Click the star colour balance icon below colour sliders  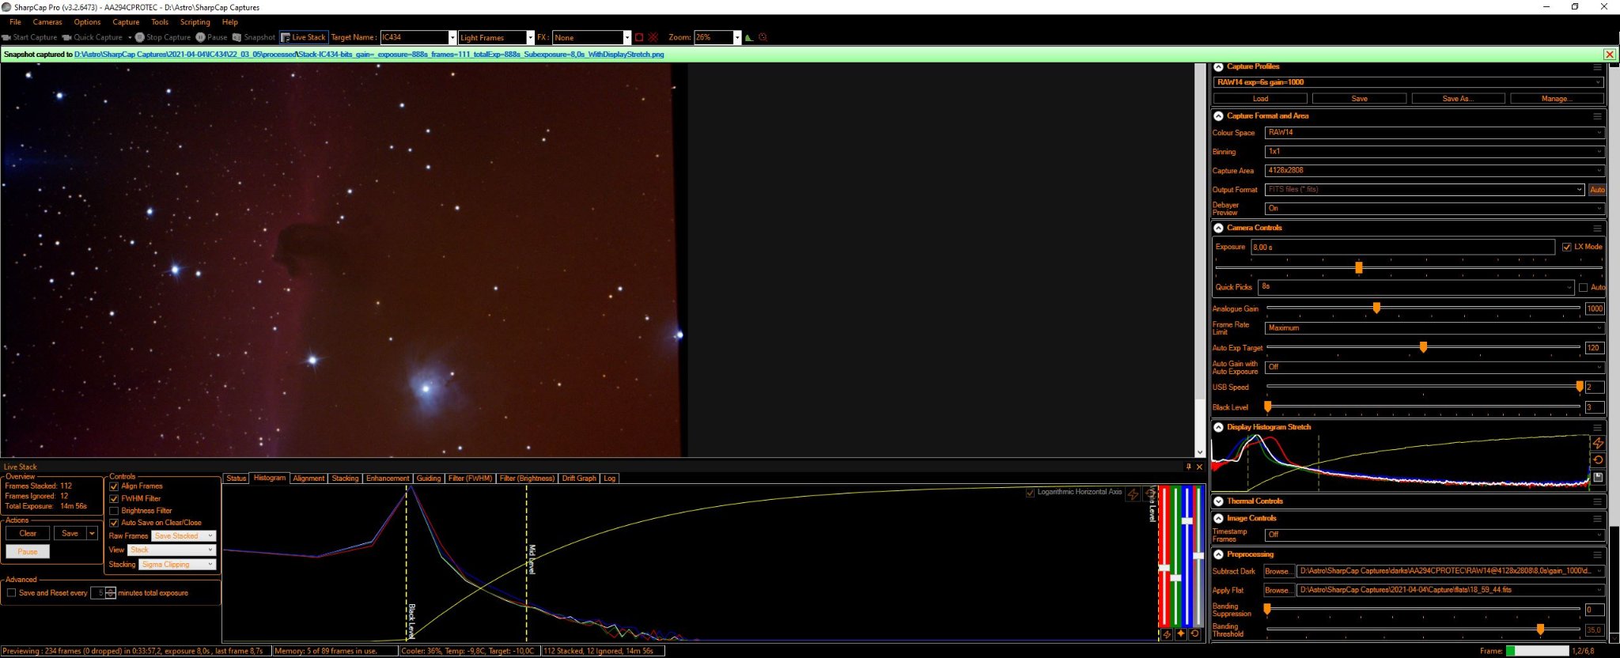(x=1180, y=634)
